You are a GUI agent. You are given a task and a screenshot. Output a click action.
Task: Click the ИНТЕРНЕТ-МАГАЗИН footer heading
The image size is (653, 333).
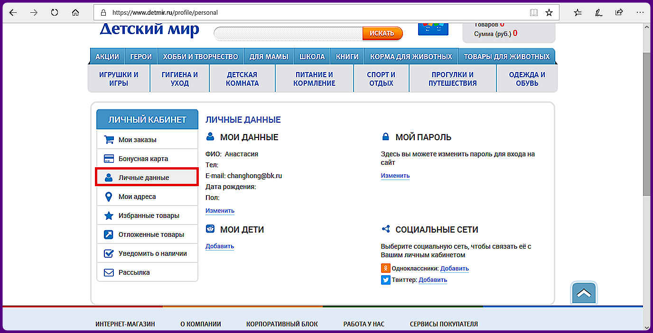125,324
